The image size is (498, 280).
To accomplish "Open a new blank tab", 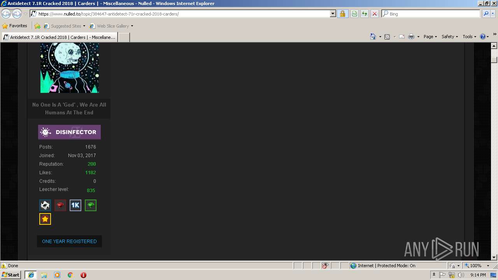I will [x=124, y=37].
